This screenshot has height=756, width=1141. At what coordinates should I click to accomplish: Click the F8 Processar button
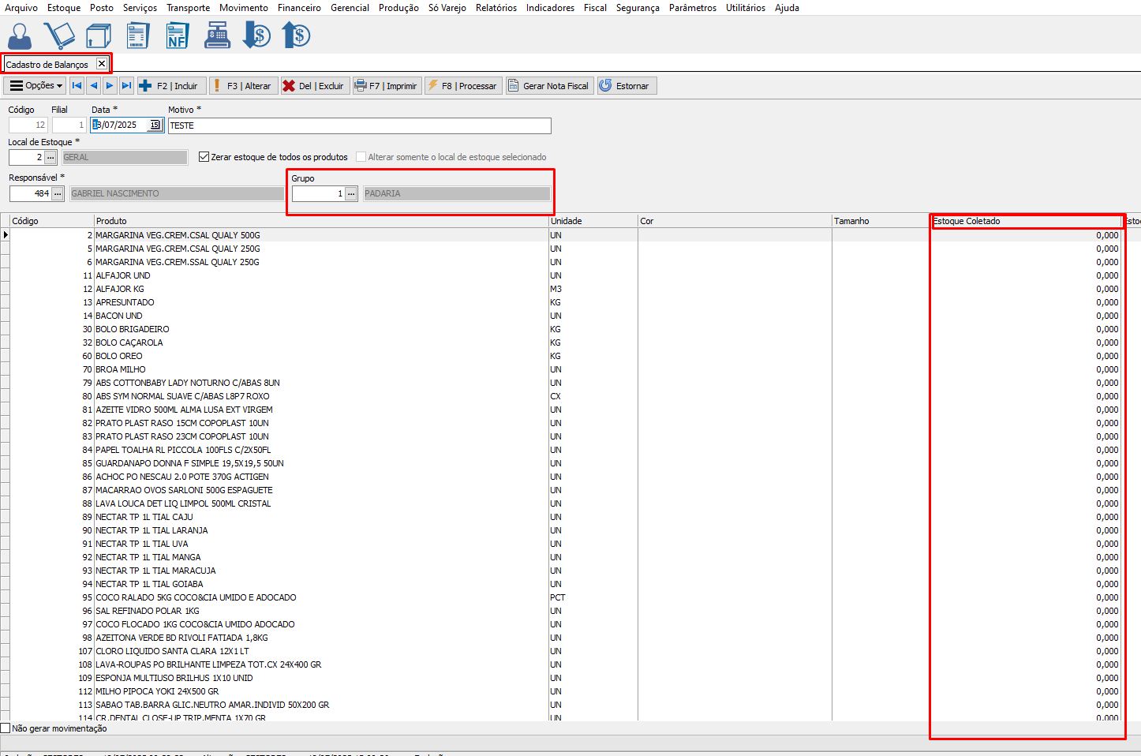(x=462, y=86)
